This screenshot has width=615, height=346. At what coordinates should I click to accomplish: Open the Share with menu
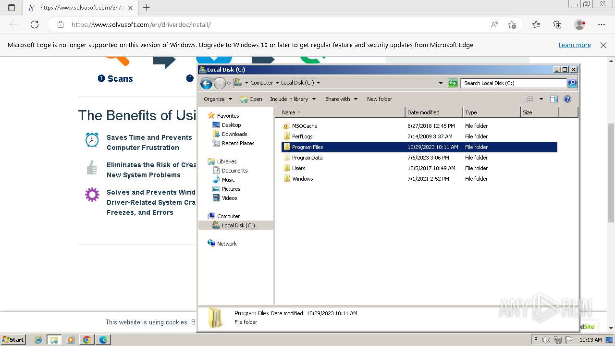point(341,99)
